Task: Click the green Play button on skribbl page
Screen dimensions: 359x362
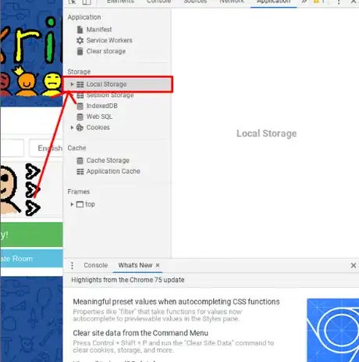Action: pyautogui.click(x=31, y=235)
